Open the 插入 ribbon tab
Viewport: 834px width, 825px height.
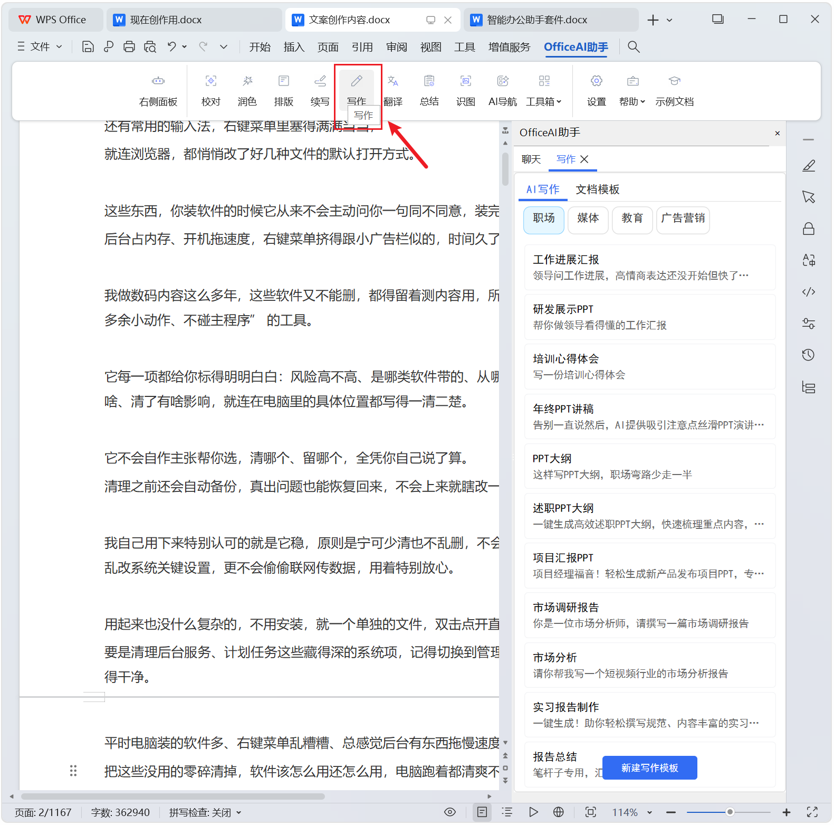tap(294, 47)
